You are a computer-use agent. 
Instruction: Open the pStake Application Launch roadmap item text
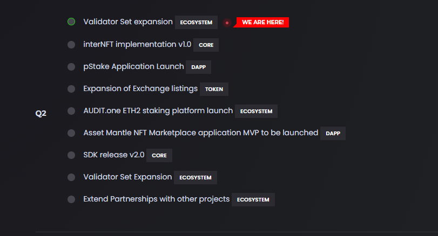click(133, 67)
